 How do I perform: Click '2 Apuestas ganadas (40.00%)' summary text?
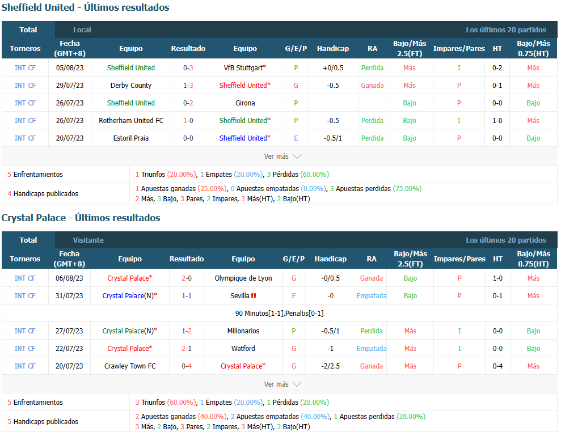[181, 416]
